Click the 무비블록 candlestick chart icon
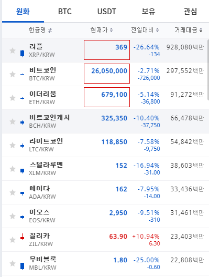Screen dimensions: 209x277 tap(22, 266)
